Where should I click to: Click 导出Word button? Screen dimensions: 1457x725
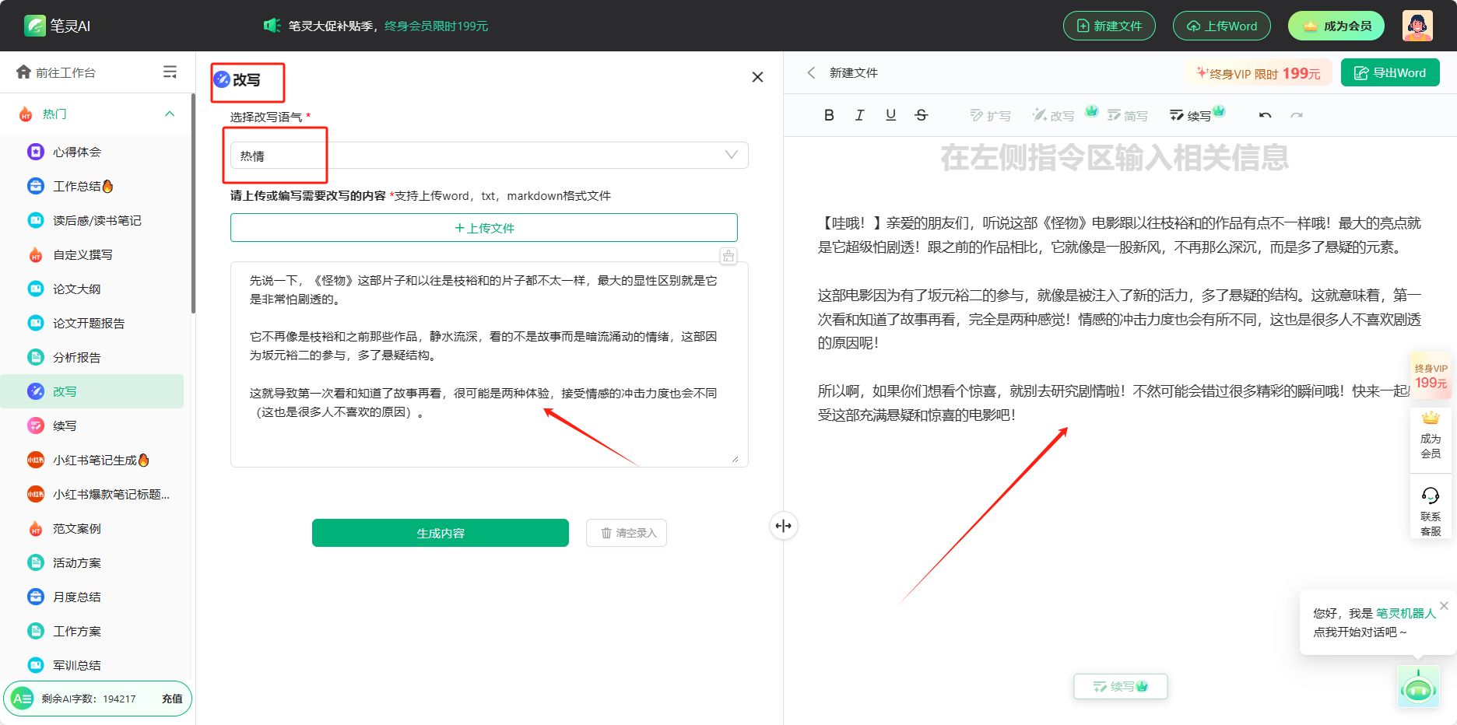(1390, 72)
